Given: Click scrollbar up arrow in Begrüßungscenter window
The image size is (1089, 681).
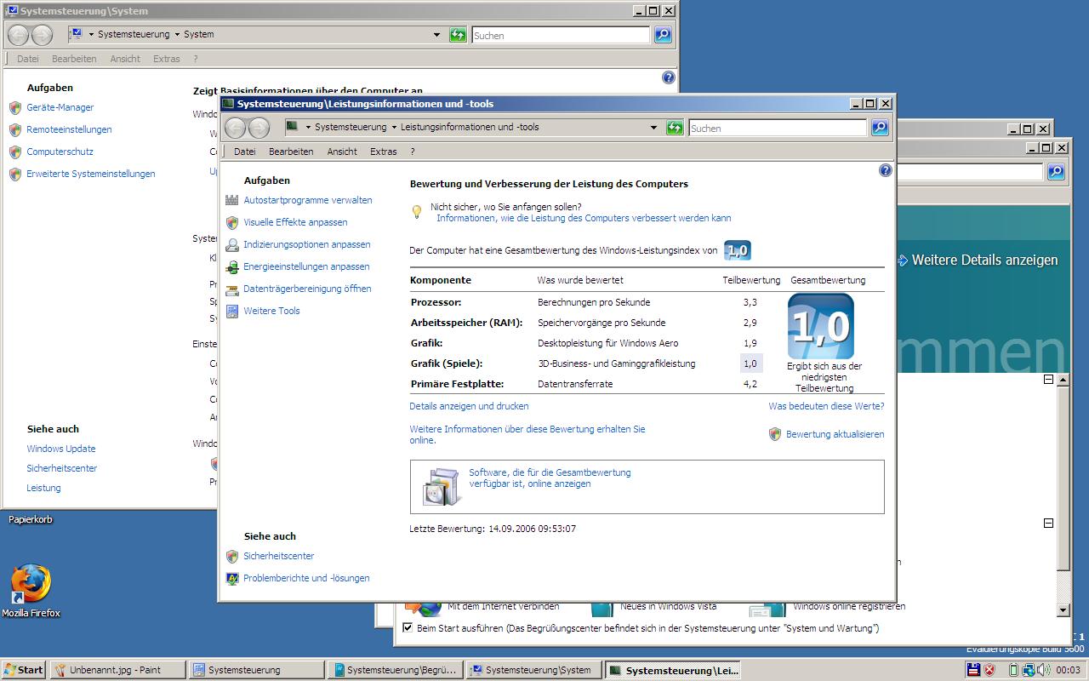Looking at the screenshot, I should coord(1063,381).
